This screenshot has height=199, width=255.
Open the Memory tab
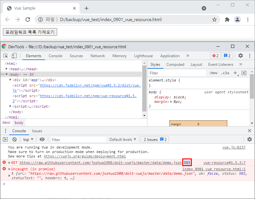[120, 56]
